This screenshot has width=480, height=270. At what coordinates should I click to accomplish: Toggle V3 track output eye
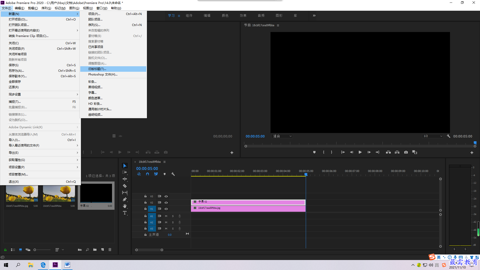166,196
